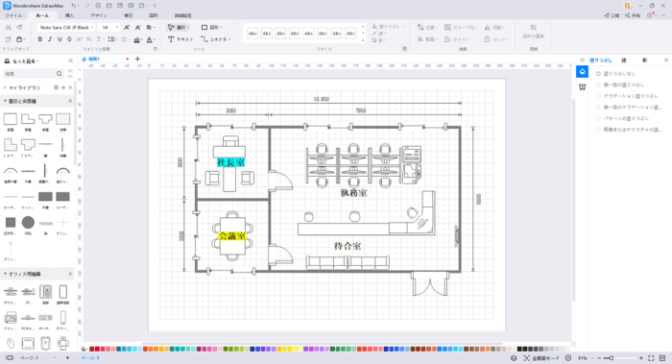Select 単一色のグラデーション radio option
Viewport: 672px width, 364px height.
[x=598, y=108]
